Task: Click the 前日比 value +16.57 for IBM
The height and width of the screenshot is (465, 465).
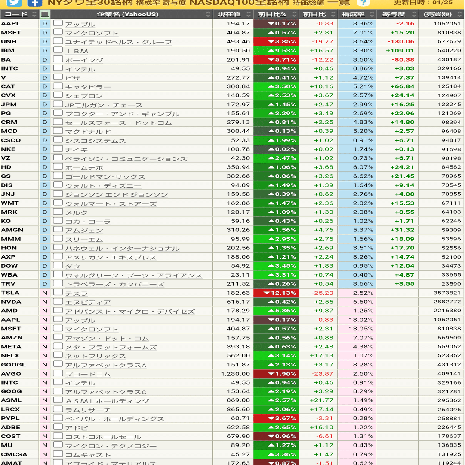Action: tap(321, 50)
